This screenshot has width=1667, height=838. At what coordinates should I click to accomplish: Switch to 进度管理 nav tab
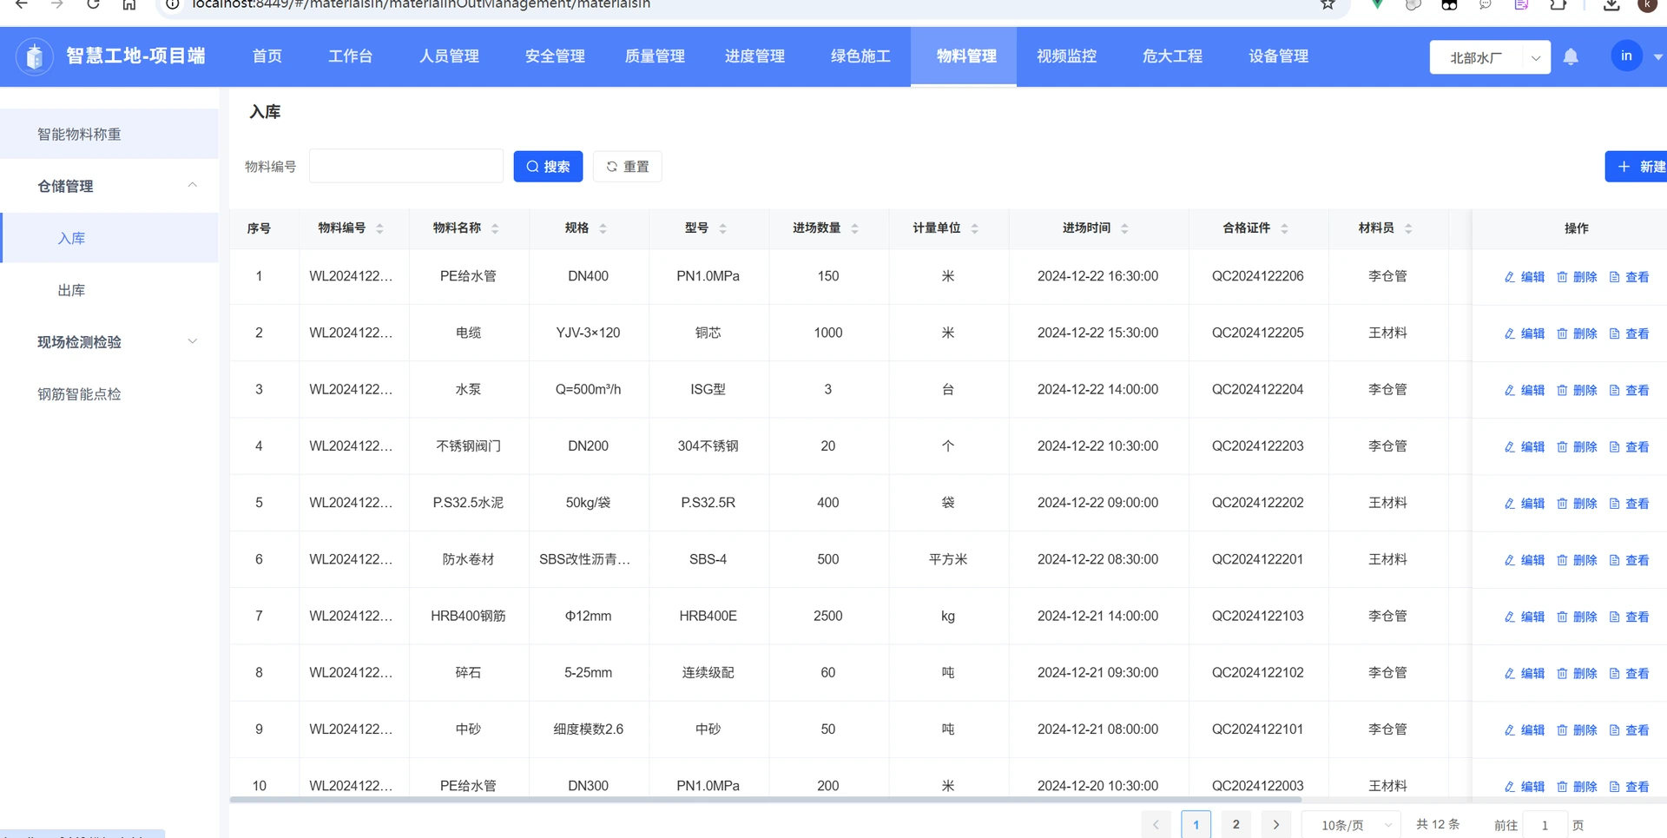click(754, 56)
